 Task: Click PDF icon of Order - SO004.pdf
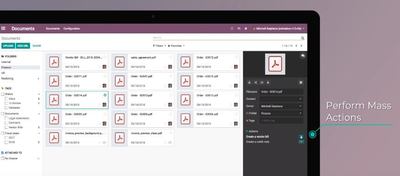[x=185, y=119]
